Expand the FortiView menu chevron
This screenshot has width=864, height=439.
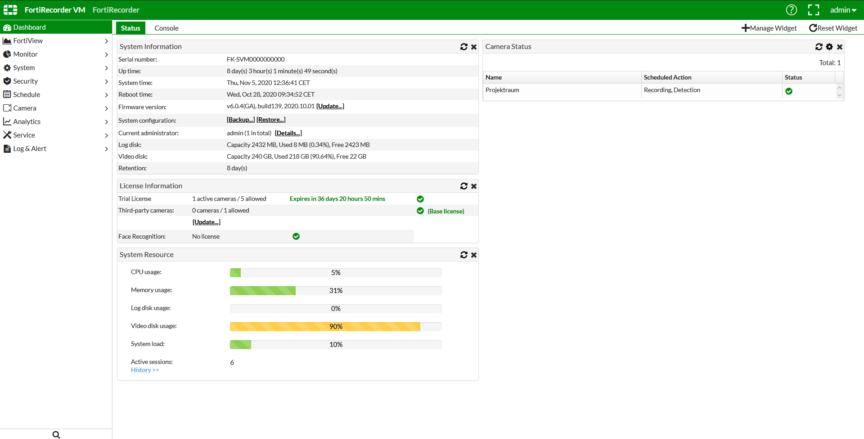107,41
